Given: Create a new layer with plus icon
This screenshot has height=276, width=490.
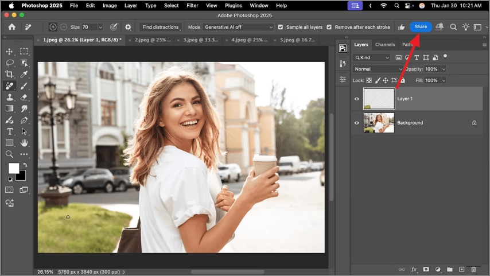Looking at the screenshot, I should click(461, 269).
